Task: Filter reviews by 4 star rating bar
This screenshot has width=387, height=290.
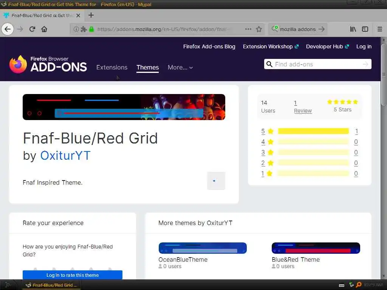Action: [313, 142]
